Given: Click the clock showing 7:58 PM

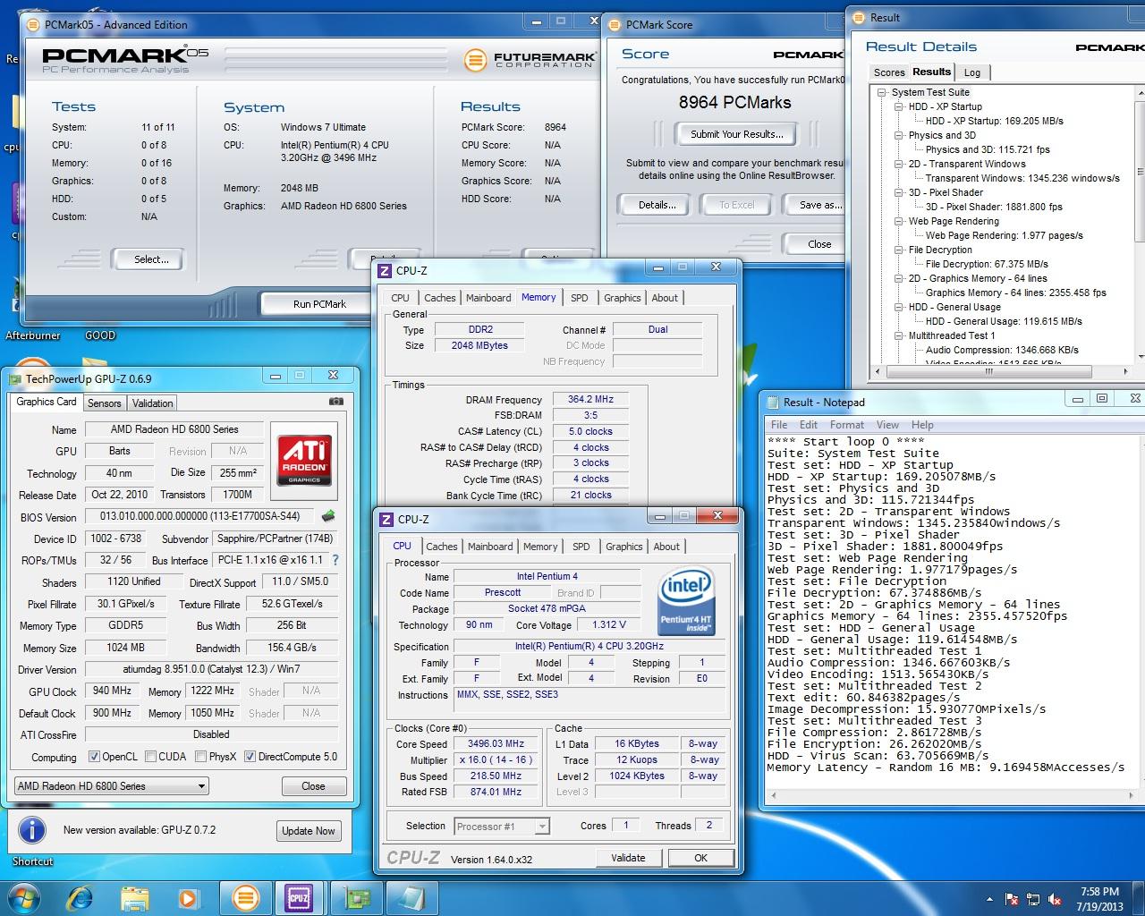Looking at the screenshot, I should 1099,892.
